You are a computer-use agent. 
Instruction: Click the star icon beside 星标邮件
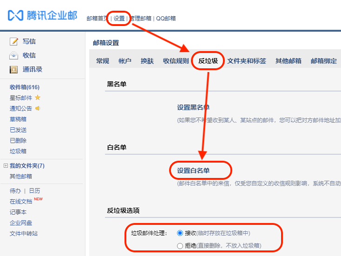click(x=38, y=98)
